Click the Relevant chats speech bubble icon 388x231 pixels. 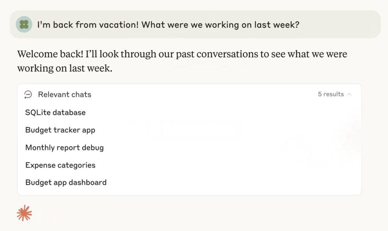point(28,94)
